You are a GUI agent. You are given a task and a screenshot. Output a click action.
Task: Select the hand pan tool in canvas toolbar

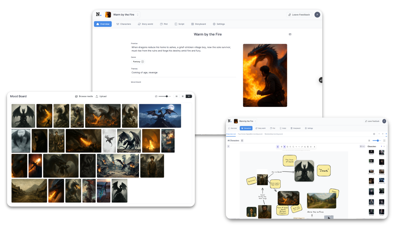(281, 147)
